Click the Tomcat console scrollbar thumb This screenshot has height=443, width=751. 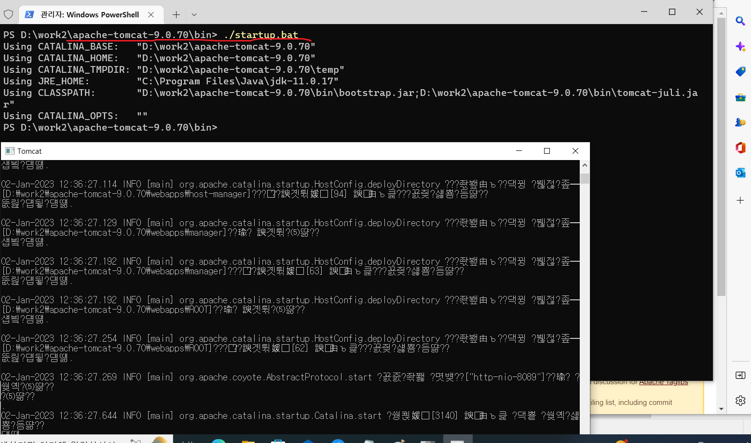(585, 178)
